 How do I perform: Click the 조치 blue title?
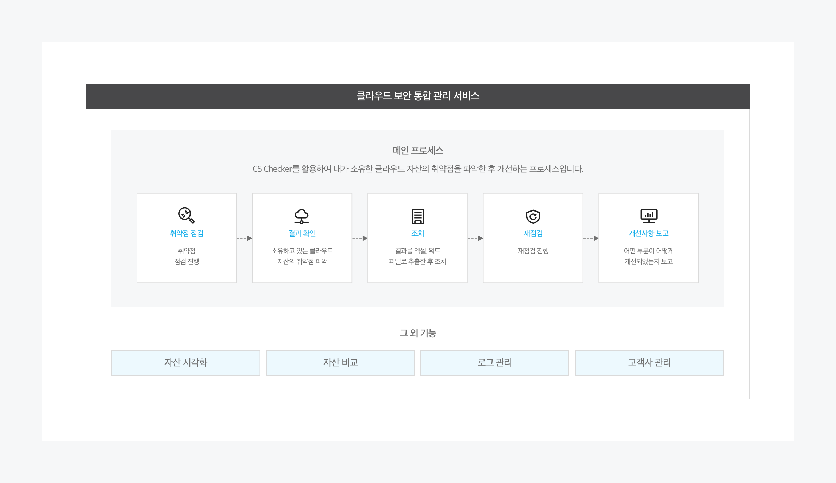pyautogui.click(x=418, y=233)
